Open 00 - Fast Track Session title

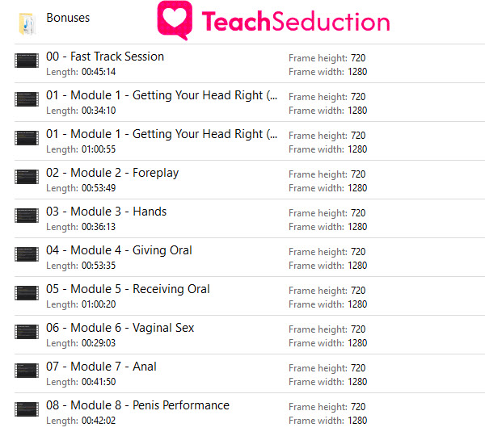(x=105, y=57)
